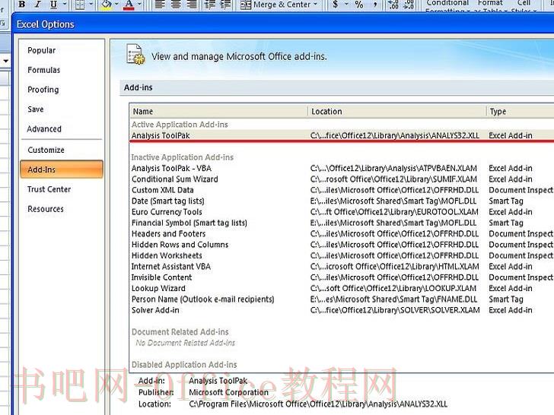554x415 pixels.
Task: Open Format as Table in the ribbon
Action: click(490, 5)
